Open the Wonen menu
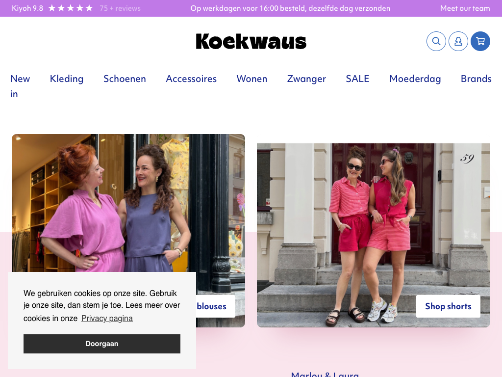Image resolution: width=502 pixels, height=377 pixels. click(x=251, y=79)
